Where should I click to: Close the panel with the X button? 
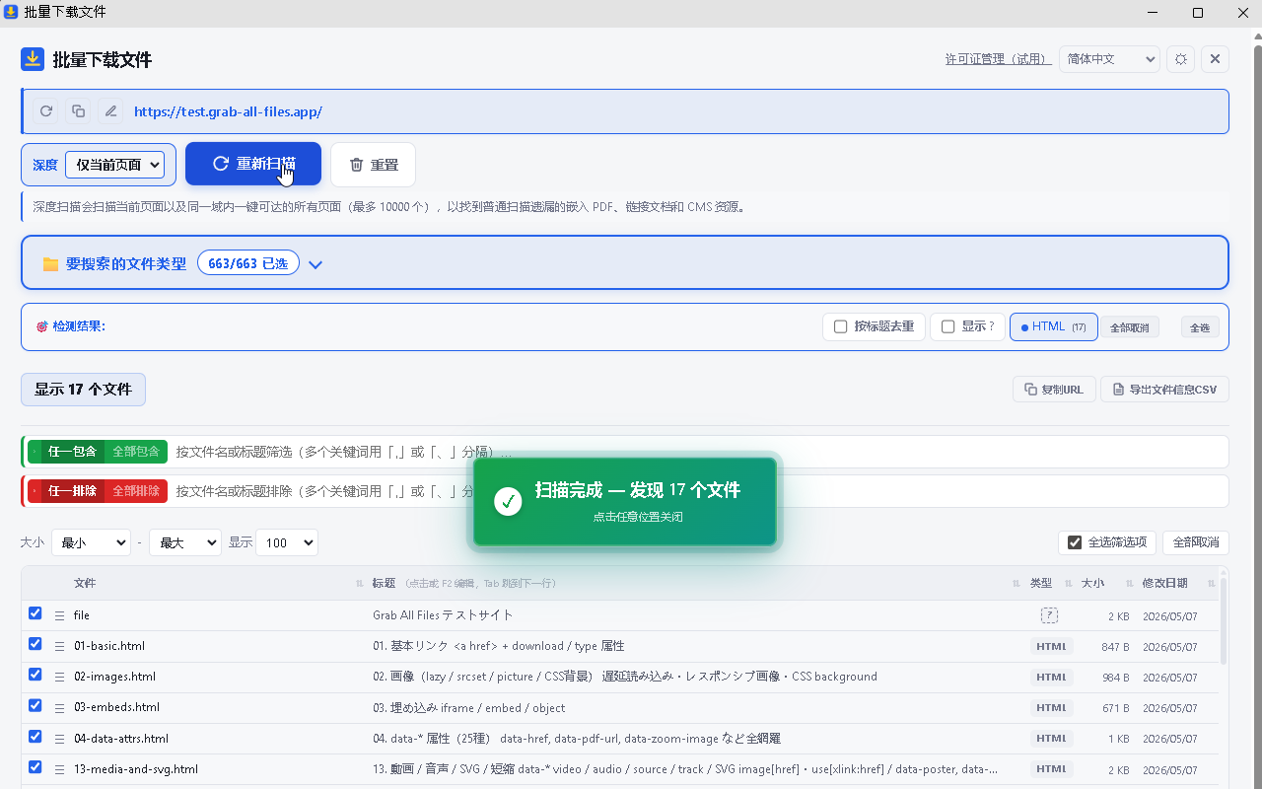tap(1215, 59)
